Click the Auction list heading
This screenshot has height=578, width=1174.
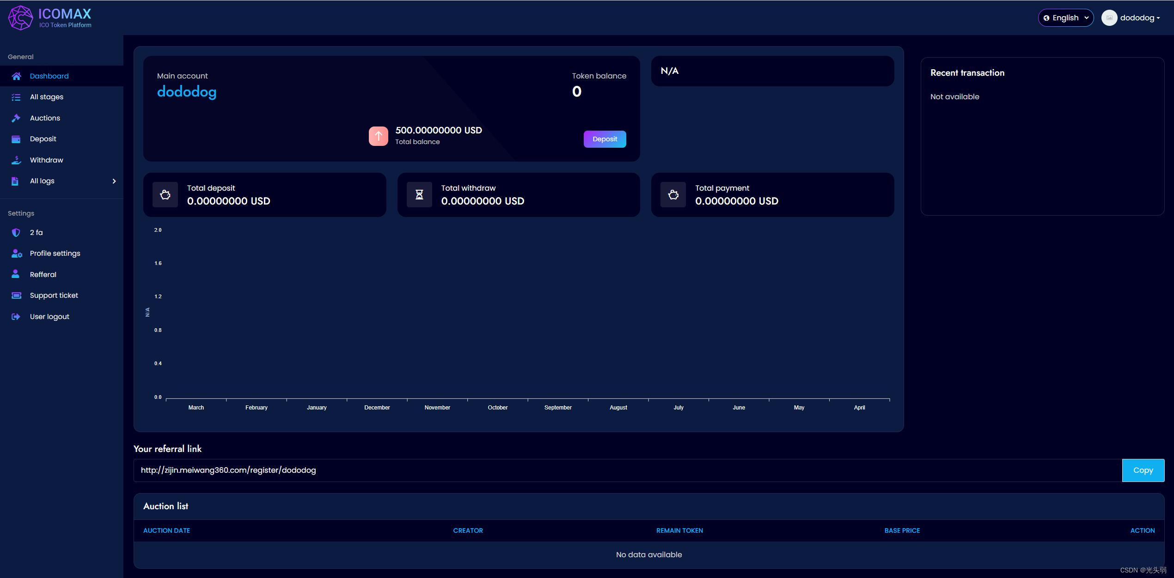(x=165, y=506)
